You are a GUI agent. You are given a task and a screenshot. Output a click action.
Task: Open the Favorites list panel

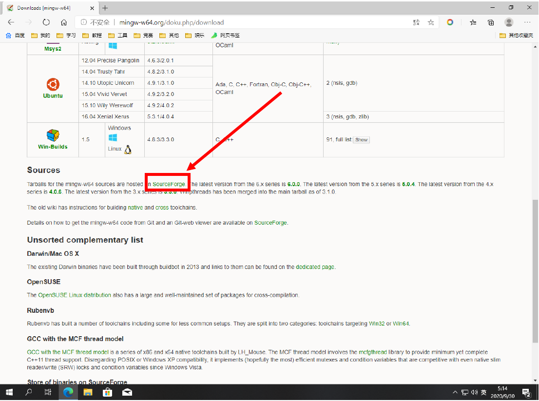[x=473, y=22]
